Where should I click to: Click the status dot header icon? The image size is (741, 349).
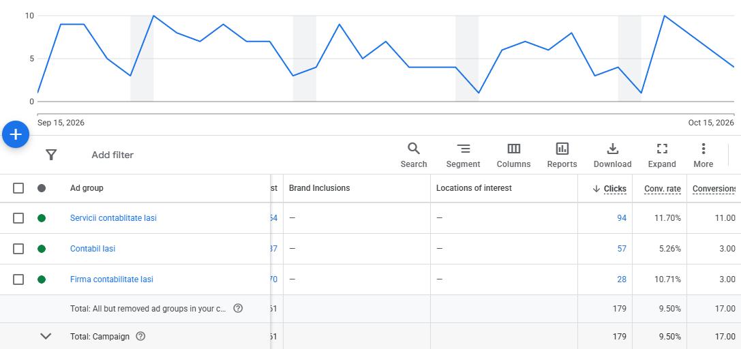point(42,188)
